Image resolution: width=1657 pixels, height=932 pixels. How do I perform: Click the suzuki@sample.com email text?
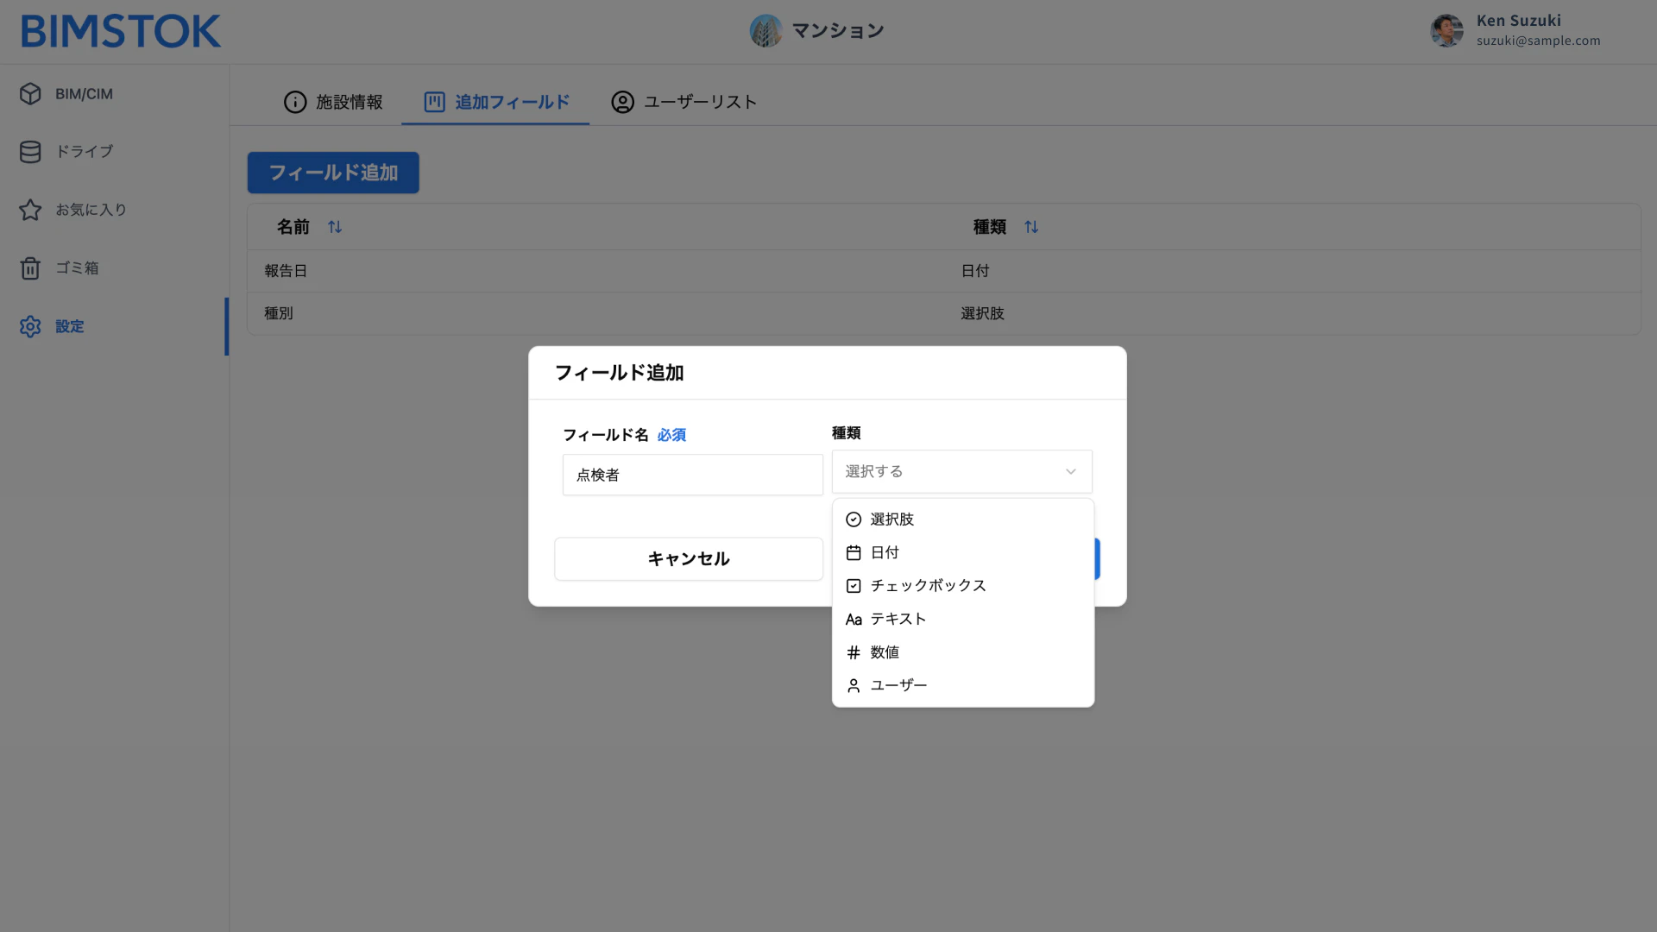[x=1538, y=41]
